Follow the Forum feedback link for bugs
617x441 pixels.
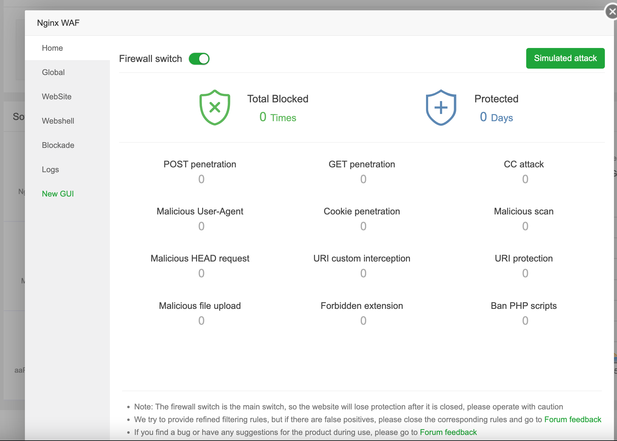point(448,432)
